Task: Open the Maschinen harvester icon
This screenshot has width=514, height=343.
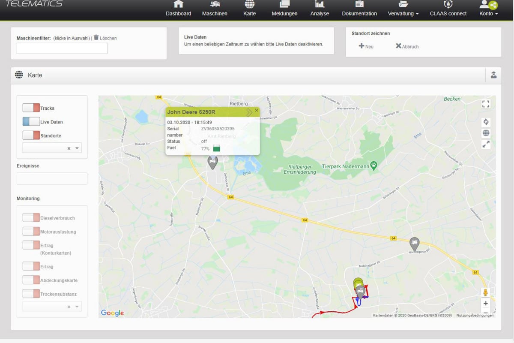Action: click(x=215, y=4)
